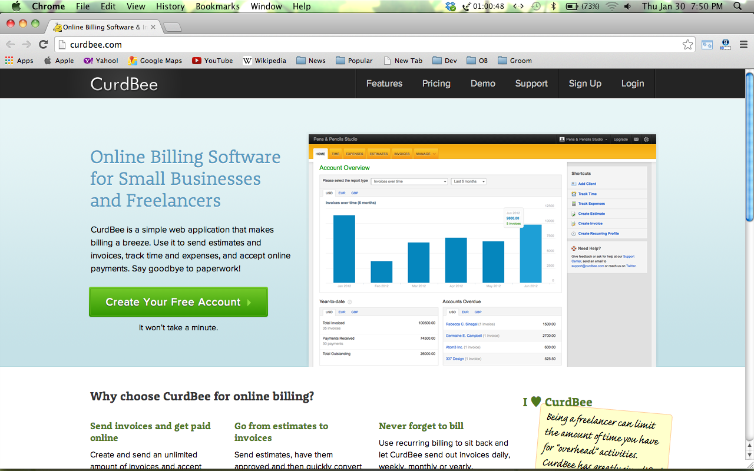Image resolution: width=754 pixels, height=471 pixels.
Task: Click the YouTube bookmark icon
Action: tap(197, 61)
